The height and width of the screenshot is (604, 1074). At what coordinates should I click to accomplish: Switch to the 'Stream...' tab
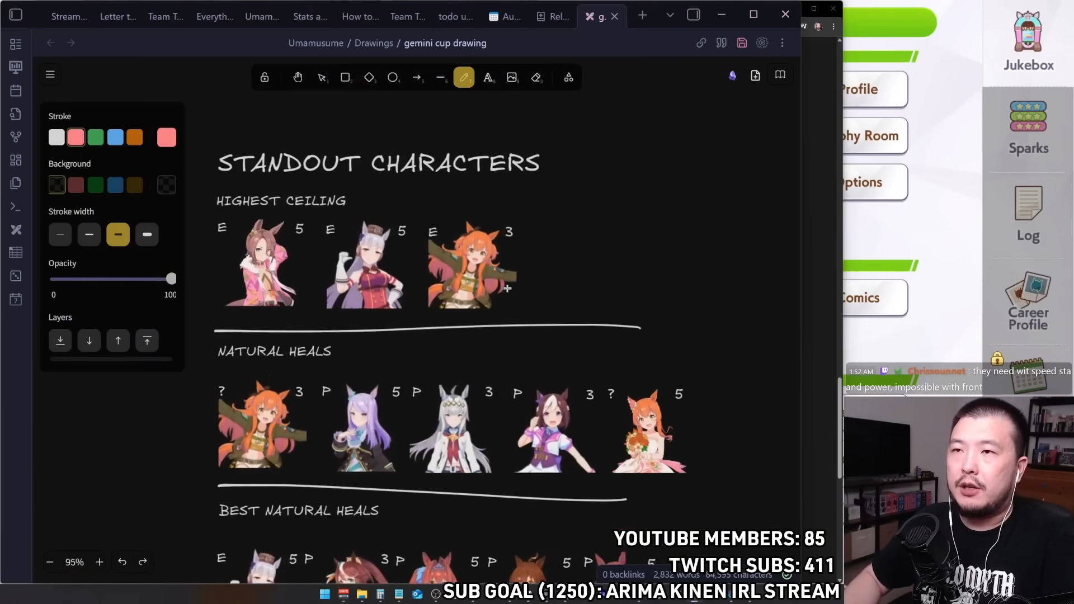(69, 17)
